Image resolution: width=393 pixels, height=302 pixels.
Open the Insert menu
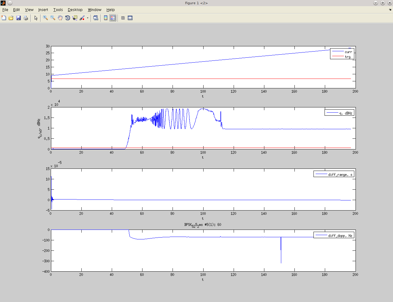click(x=43, y=10)
